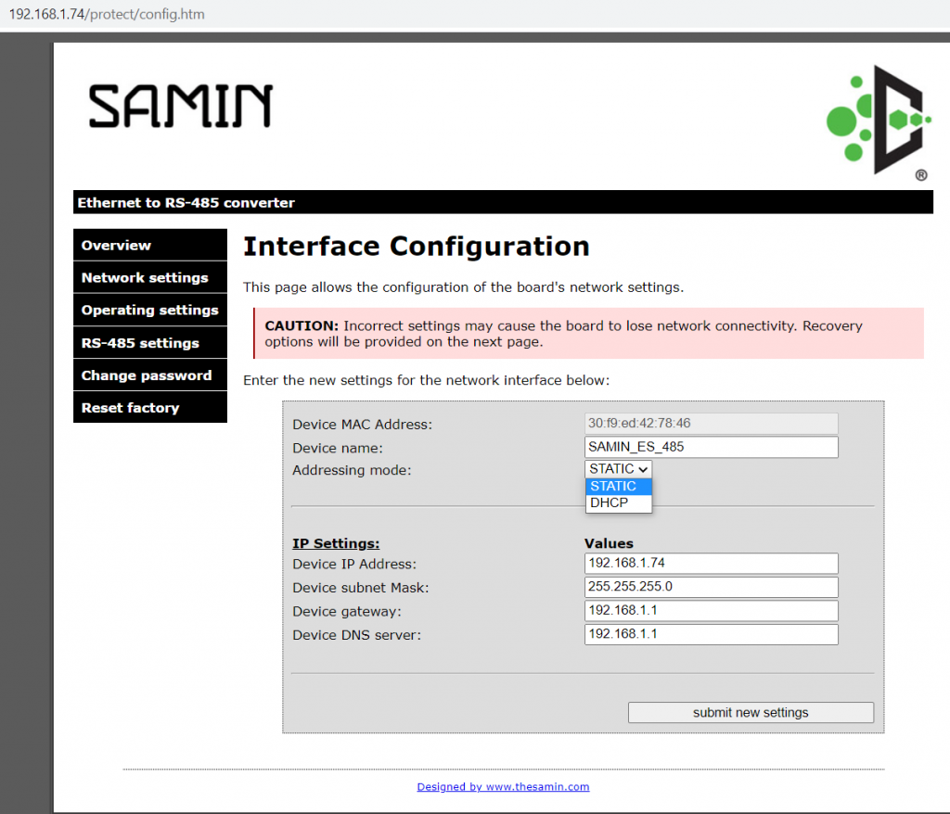Click Reset factory menu item

149,408
